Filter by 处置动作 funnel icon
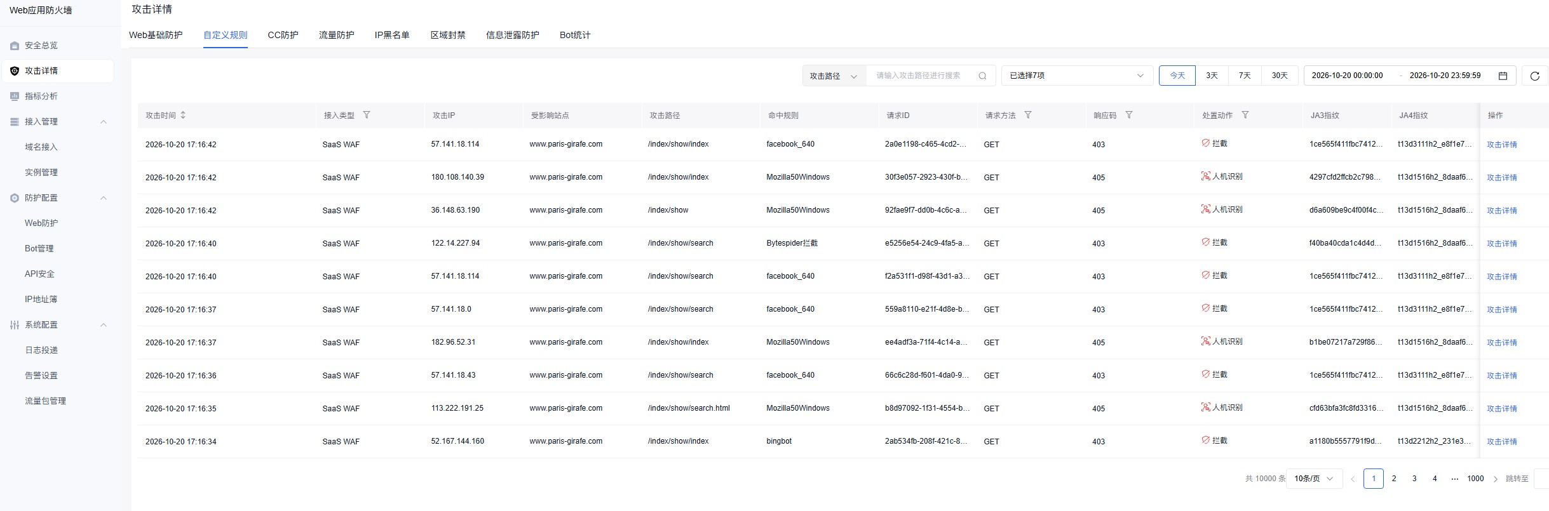Viewport: 1549px width, 511px height. pyautogui.click(x=1245, y=115)
